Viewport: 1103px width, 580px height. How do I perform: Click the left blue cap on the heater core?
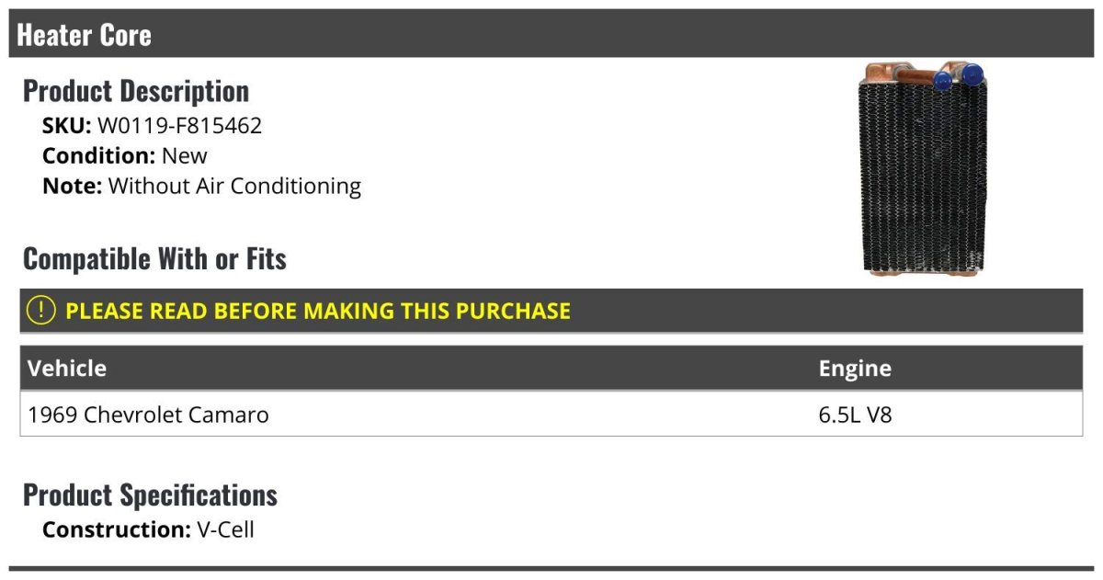point(941,81)
